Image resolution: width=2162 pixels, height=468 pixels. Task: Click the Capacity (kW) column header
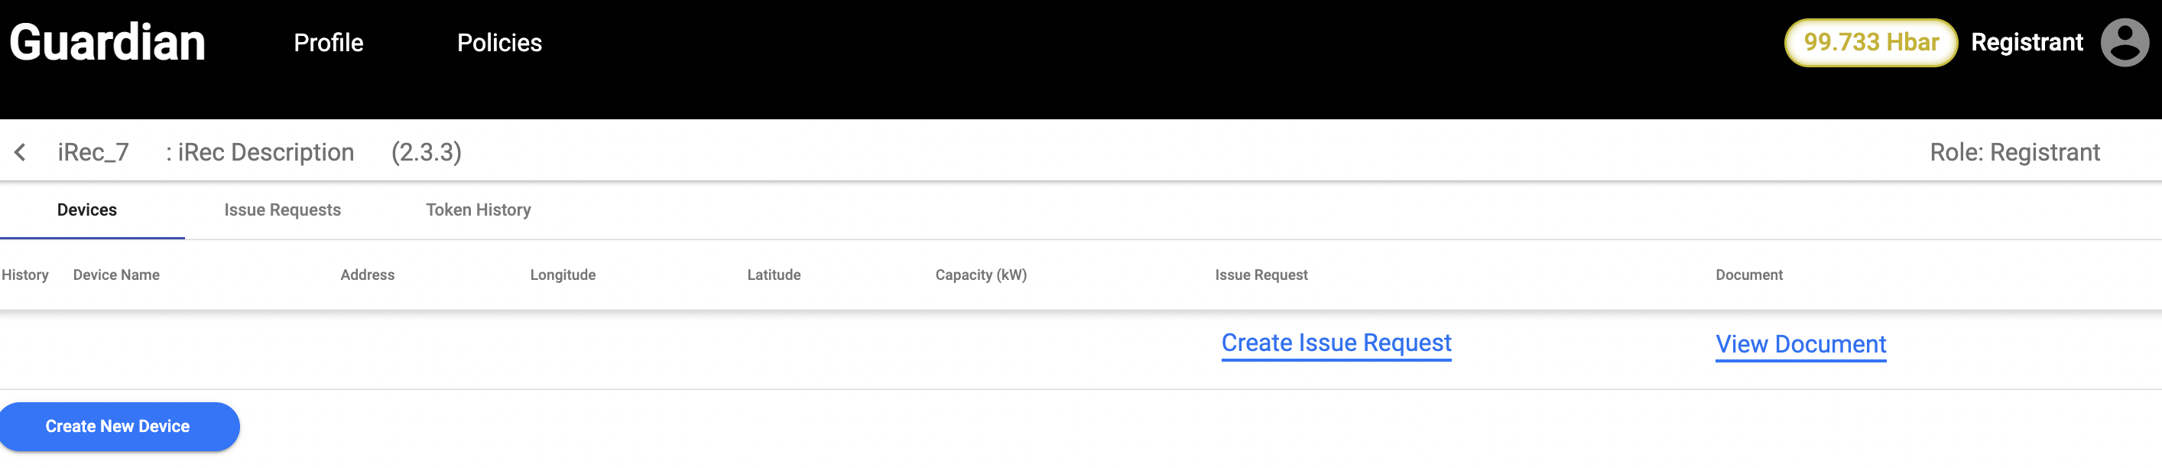980,275
